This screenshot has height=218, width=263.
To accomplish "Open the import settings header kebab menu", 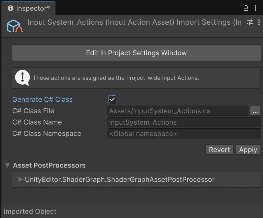I will click(x=258, y=22).
